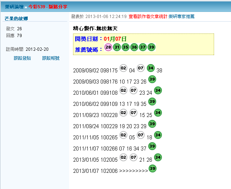Click the 跟蹤報號 link
The height and width of the screenshot is (189, 231).
pos(51,58)
